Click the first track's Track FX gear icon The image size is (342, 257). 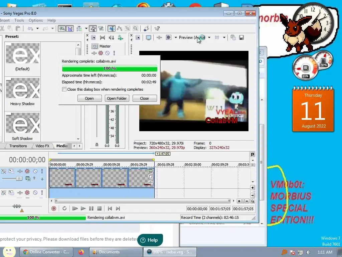[x=27, y=171]
